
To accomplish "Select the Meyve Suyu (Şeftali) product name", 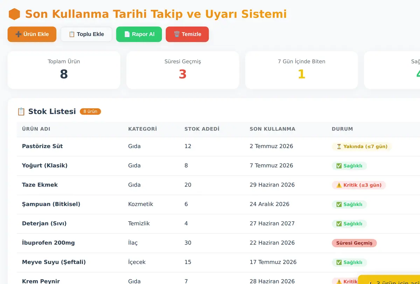I will pos(54,262).
